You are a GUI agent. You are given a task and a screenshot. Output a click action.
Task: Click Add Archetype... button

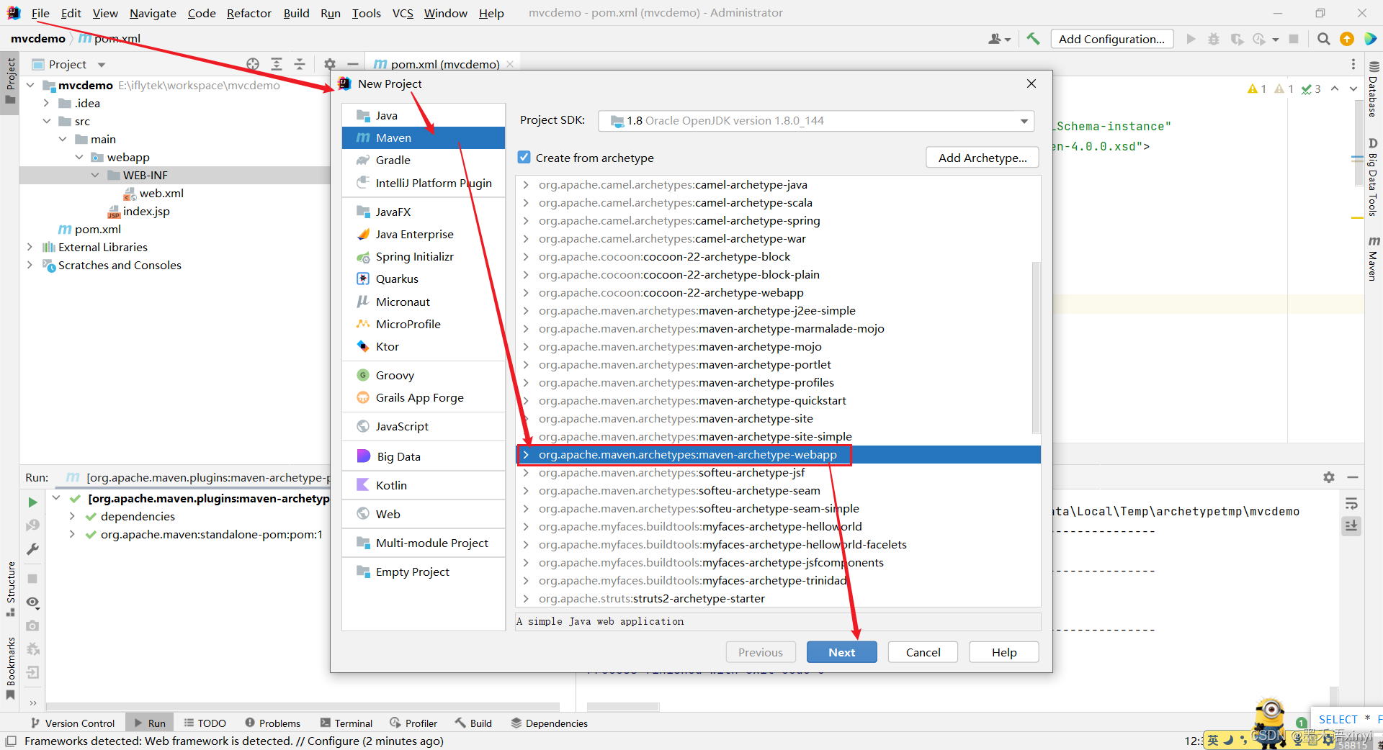pyautogui.click(x=983, y=158)
